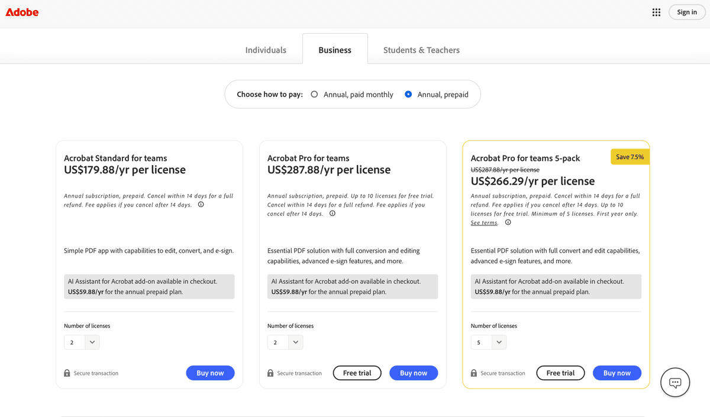Click 'Number of licenses' label in Pro 5-pack
Image resolution: width=710 pixels, height=417 pixels.
point(494,326)
